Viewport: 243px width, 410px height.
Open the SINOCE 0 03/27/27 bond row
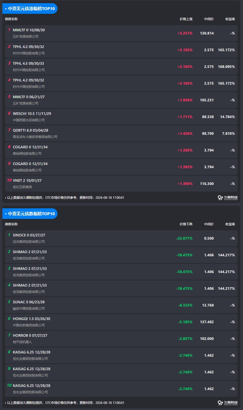[121, 238]
